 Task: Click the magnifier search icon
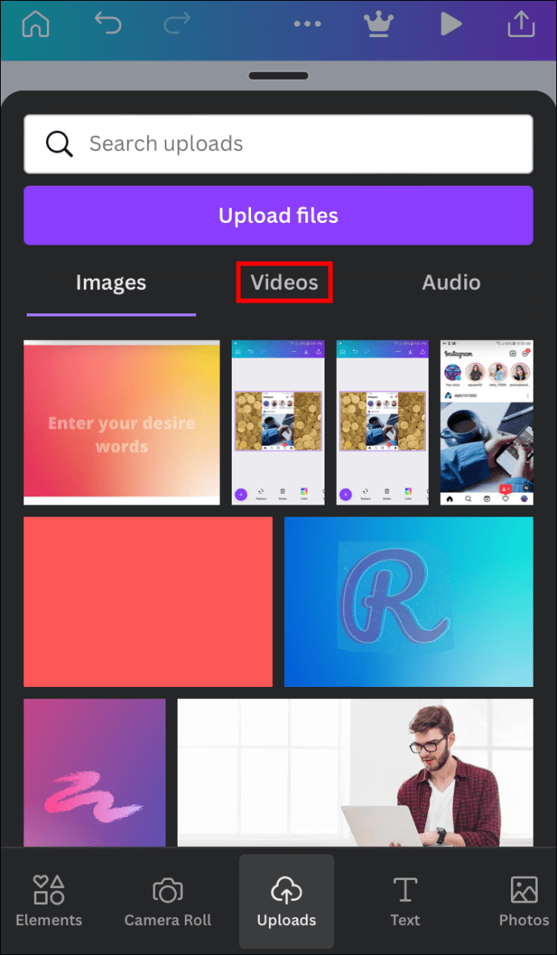pos(59,144)
